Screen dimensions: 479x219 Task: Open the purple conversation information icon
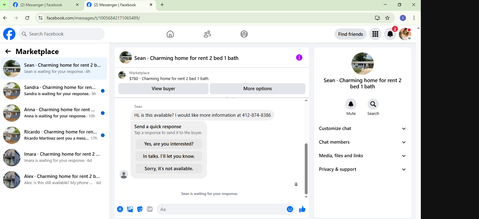click(x=299, y=57)
